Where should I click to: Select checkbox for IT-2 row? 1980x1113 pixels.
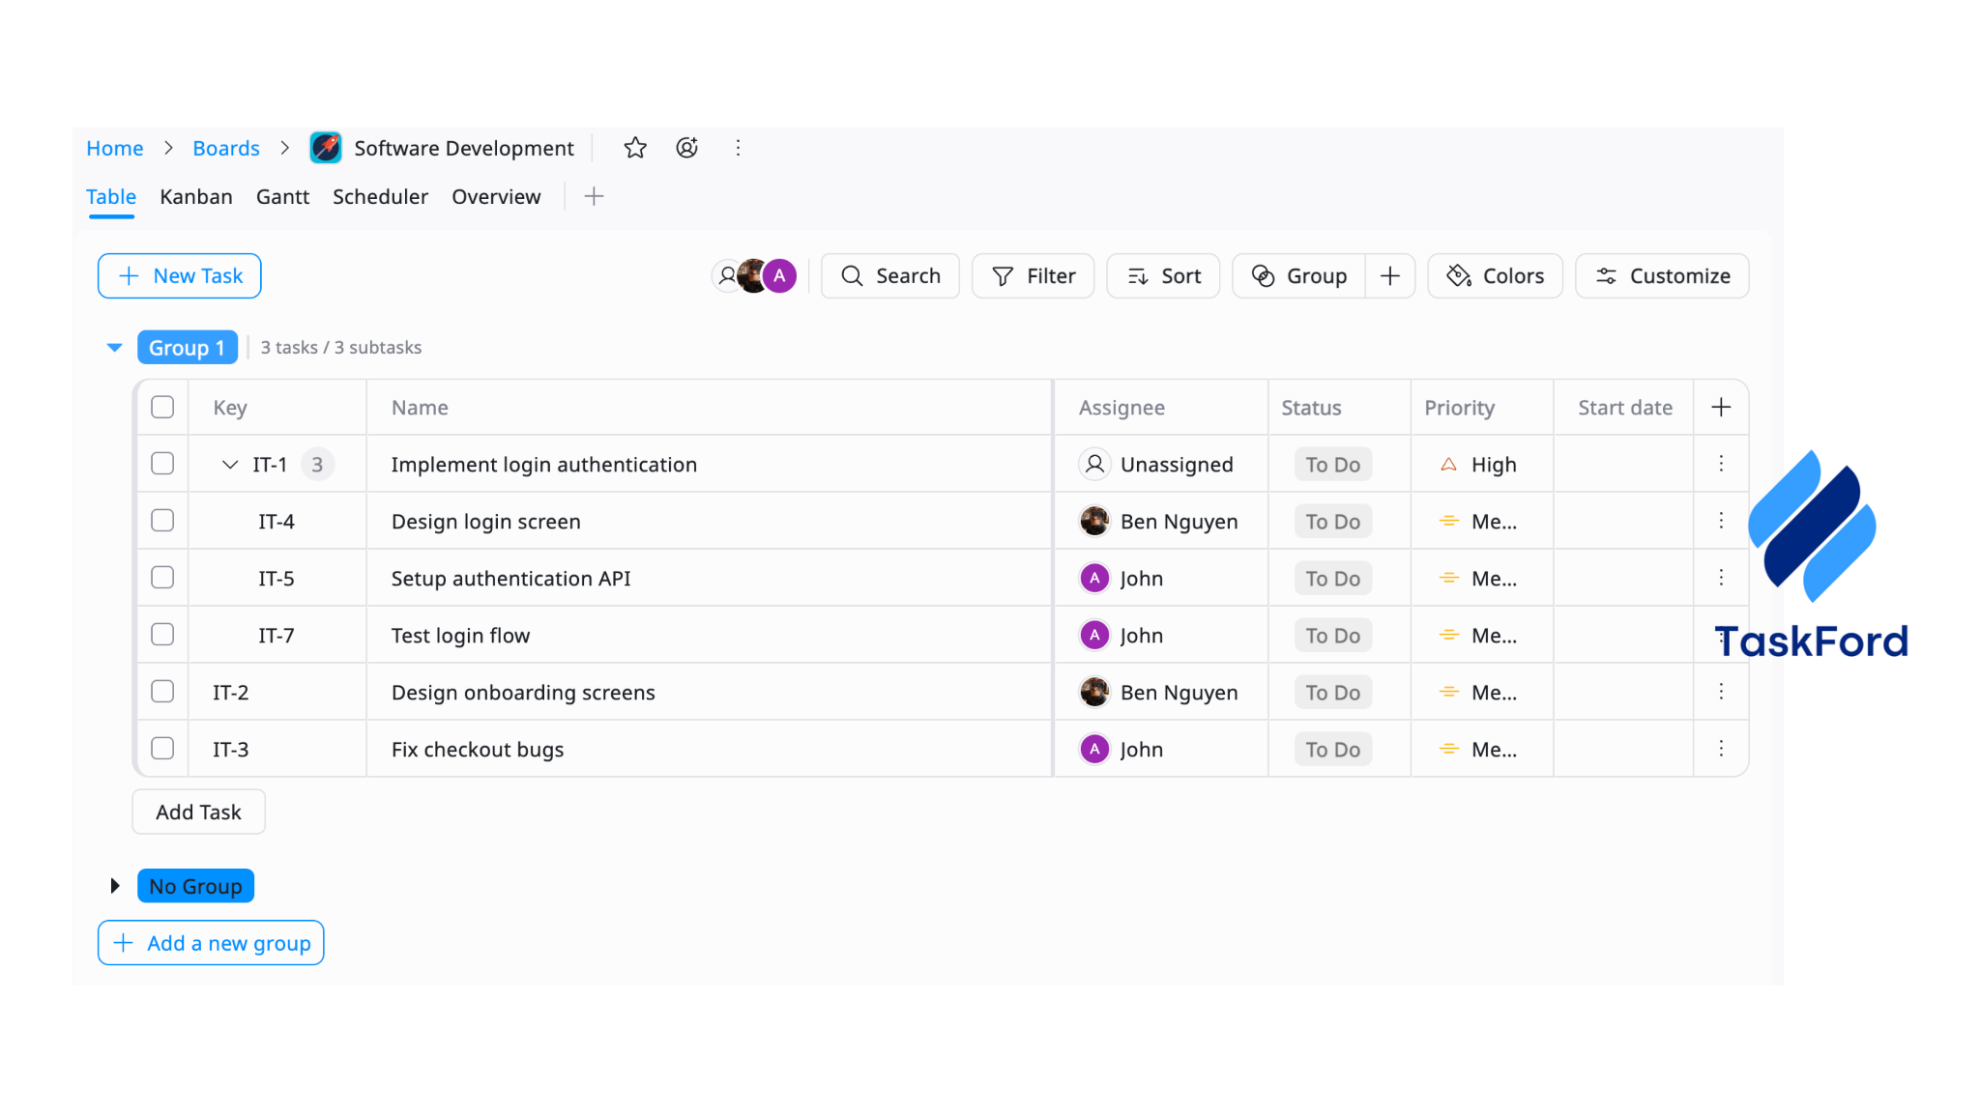tap(162, 692)
